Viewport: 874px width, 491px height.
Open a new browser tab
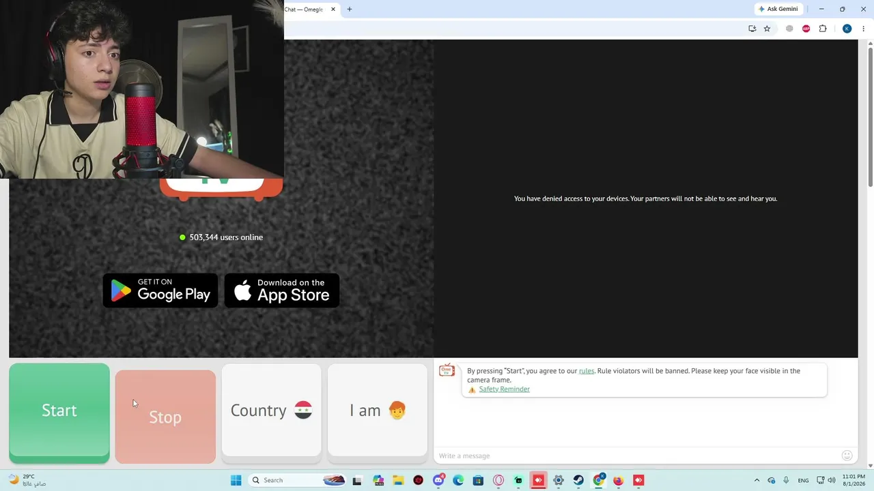click(x=350, y=10)
